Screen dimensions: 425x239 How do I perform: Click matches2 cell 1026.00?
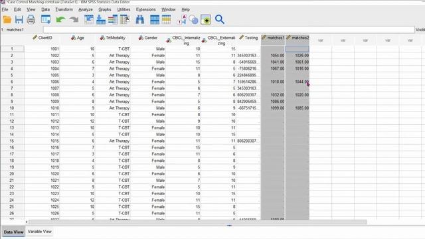(297, 55)
